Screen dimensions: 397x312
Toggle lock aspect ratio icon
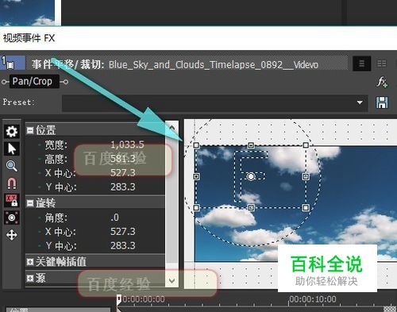pyautogui.click(x=11, y=200)
